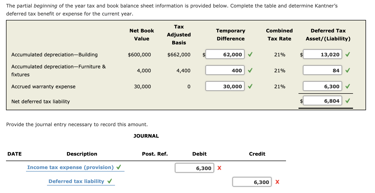375x193 pixels.
Task: Click the checkmark next to the 84 deferred amount
Action: click(x=347, y=70)
